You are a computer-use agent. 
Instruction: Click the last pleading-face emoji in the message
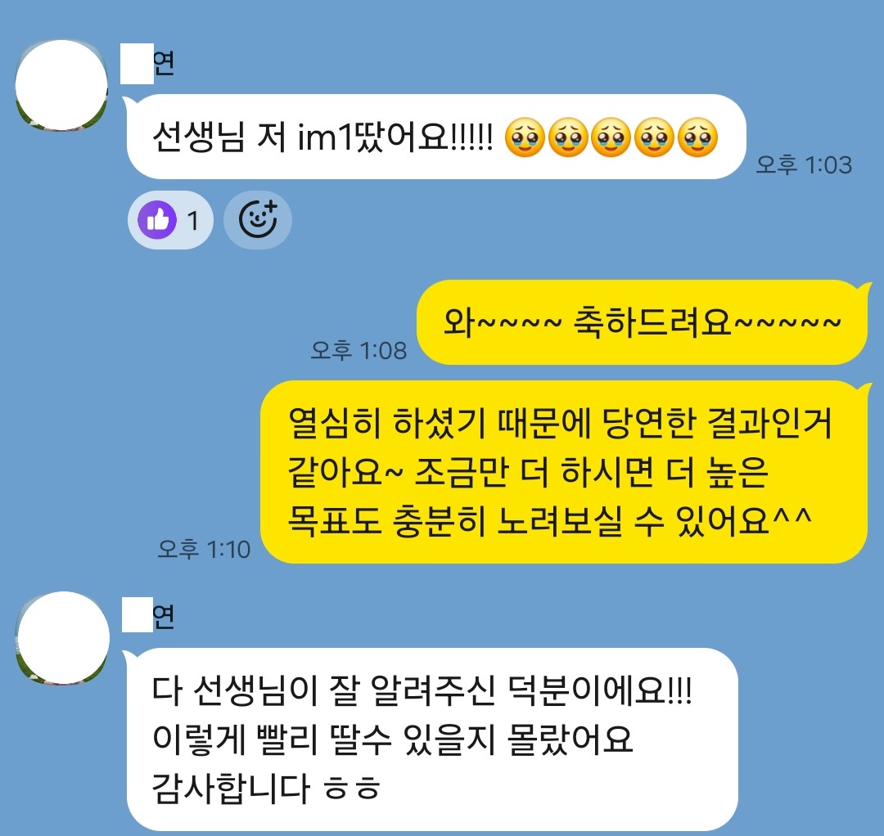[697, 137]
